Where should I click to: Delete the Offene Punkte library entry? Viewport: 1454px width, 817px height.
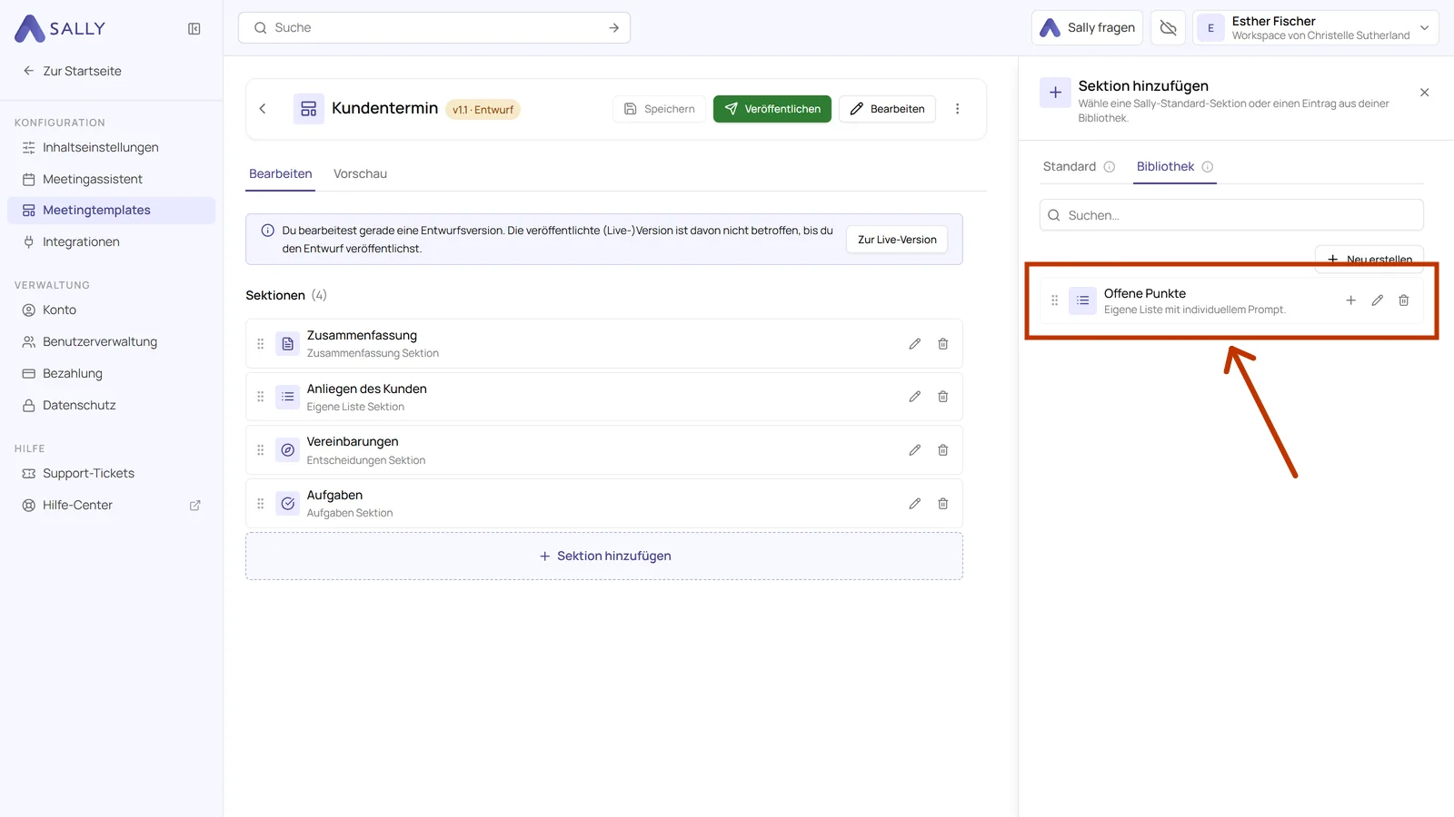[x=1404, y=300]
